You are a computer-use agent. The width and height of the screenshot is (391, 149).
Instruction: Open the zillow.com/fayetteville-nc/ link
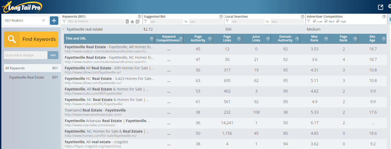pos(93,83)
